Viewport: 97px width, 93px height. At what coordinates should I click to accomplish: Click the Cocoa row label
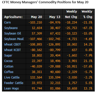[8, 61]
